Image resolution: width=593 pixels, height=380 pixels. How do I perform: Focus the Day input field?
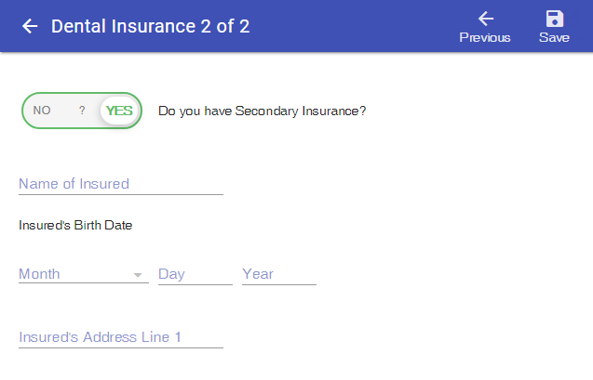point(195,274)
